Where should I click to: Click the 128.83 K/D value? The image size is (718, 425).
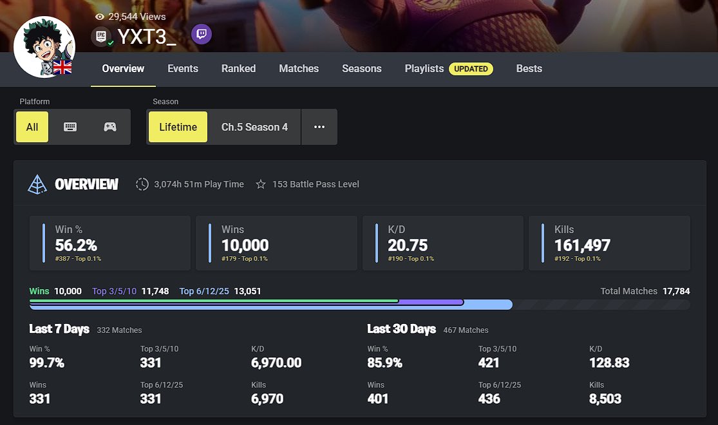609,363
